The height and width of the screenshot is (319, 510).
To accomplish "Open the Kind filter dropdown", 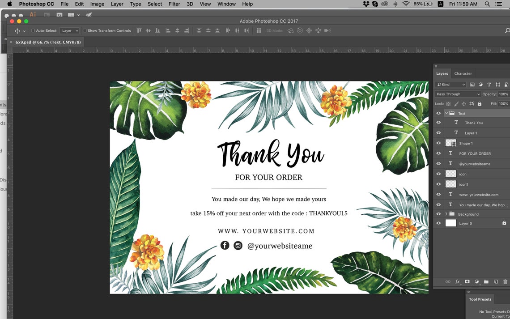I will 450,85.
